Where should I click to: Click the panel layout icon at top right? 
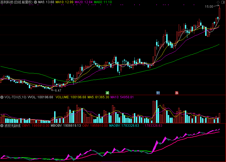point(223,2)
